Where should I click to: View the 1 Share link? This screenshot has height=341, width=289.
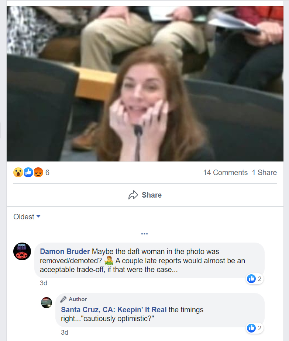pos(264,173)
